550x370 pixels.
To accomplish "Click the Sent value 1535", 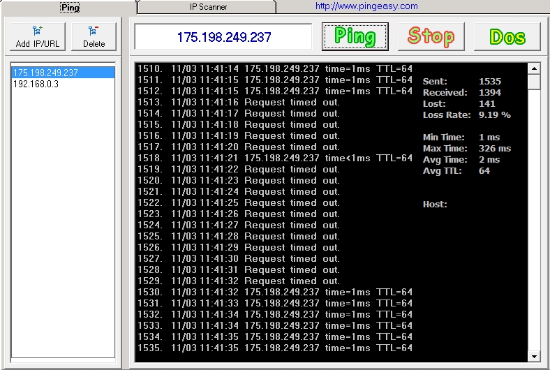I will [x=490, y=82].
